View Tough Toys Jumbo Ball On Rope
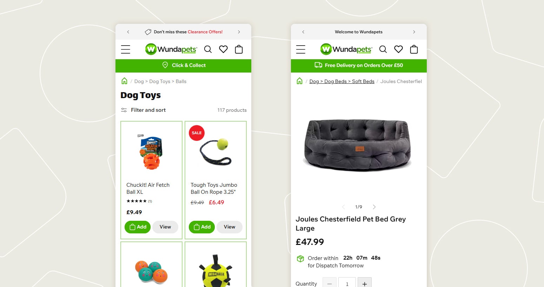The image size is (544, 287). 230,227
